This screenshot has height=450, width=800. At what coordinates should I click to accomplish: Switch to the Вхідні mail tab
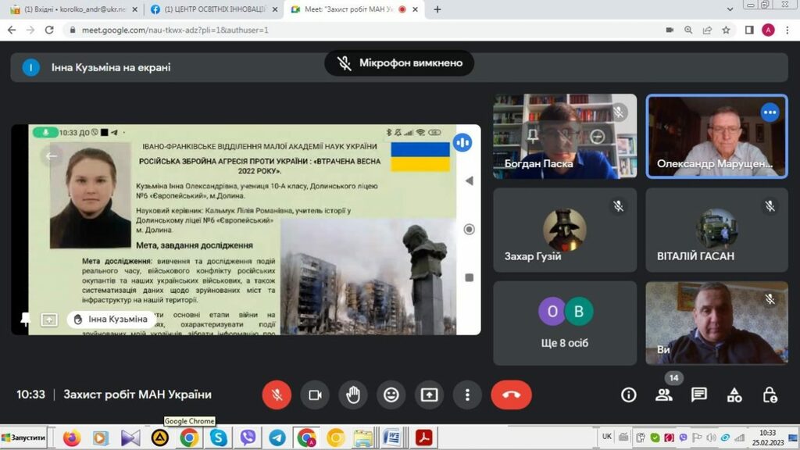[x=70, y=9]
